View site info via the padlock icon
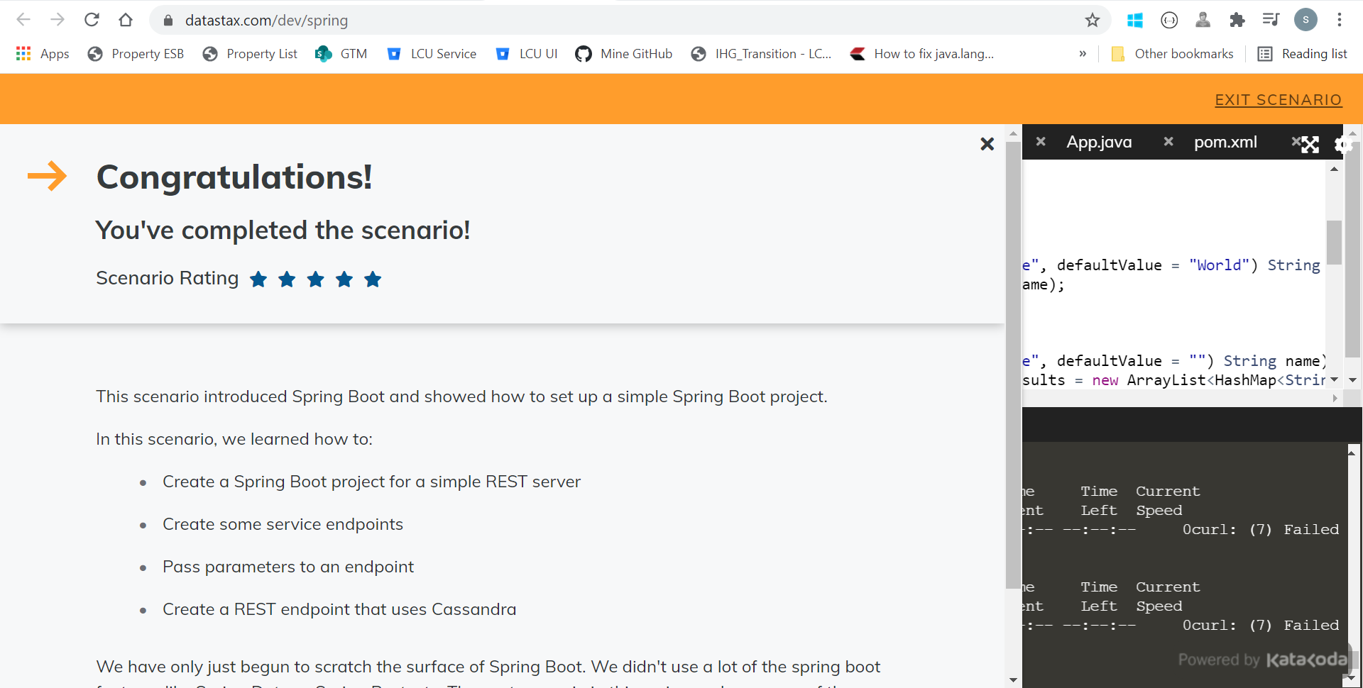Viewport: 1363px width, 688px height. [168, 20]
